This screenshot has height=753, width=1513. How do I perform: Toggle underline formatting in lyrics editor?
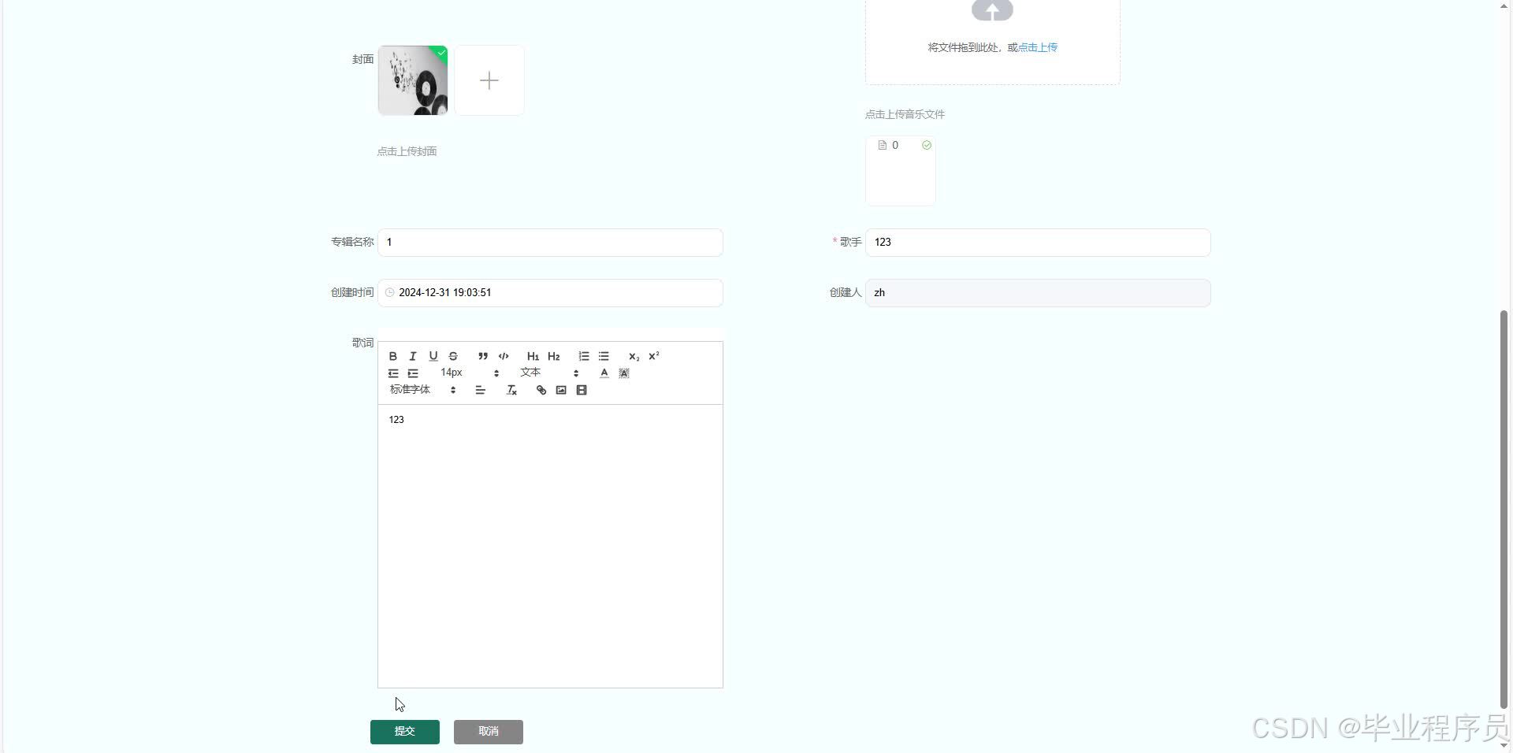pyautogui.click(x=433, y=356)
